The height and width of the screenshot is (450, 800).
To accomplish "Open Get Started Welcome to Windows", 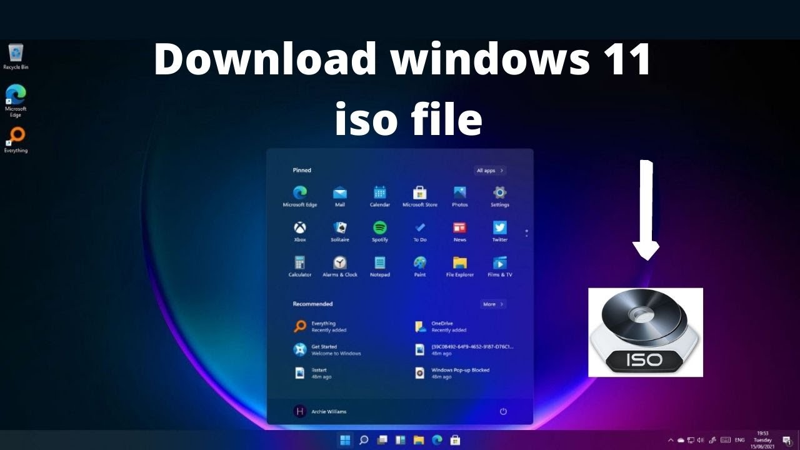I will coord(327,349).
